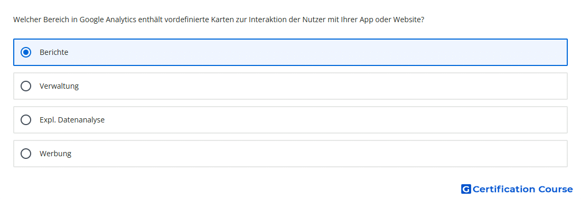
Task: Click the blue G logo icon
Action: point(466,189)
